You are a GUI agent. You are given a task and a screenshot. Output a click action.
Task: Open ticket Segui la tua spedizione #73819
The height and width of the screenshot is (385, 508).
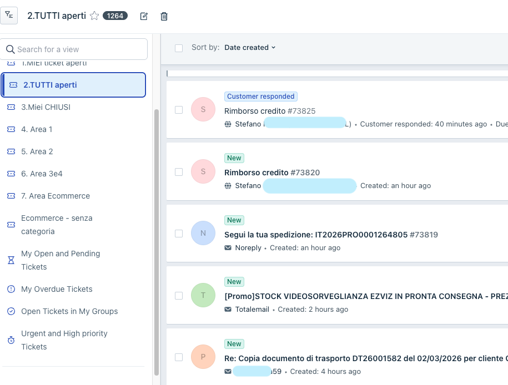(330, 235)
